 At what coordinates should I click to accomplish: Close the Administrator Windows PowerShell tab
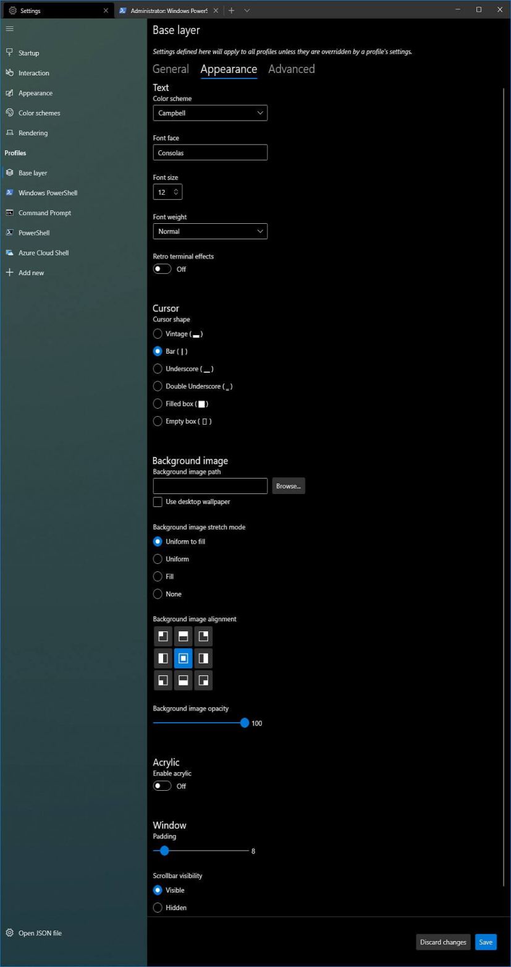coord(216,11)
